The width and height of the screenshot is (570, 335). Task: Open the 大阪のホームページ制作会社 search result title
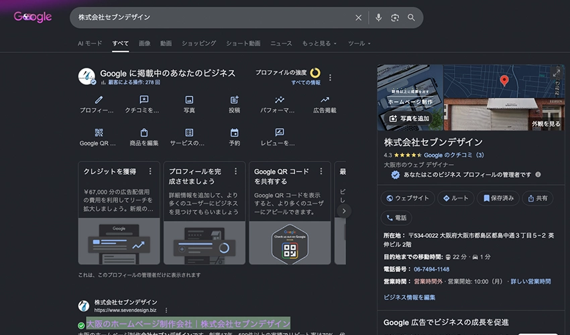click(x=188, y=324)
